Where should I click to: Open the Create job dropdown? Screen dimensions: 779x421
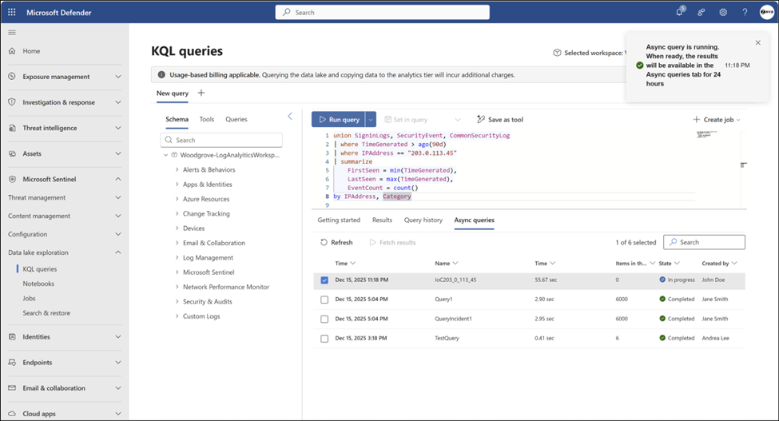717,120
